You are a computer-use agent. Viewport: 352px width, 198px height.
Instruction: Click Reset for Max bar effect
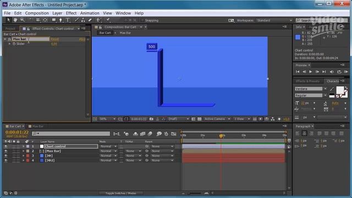(x=55, y=39)
